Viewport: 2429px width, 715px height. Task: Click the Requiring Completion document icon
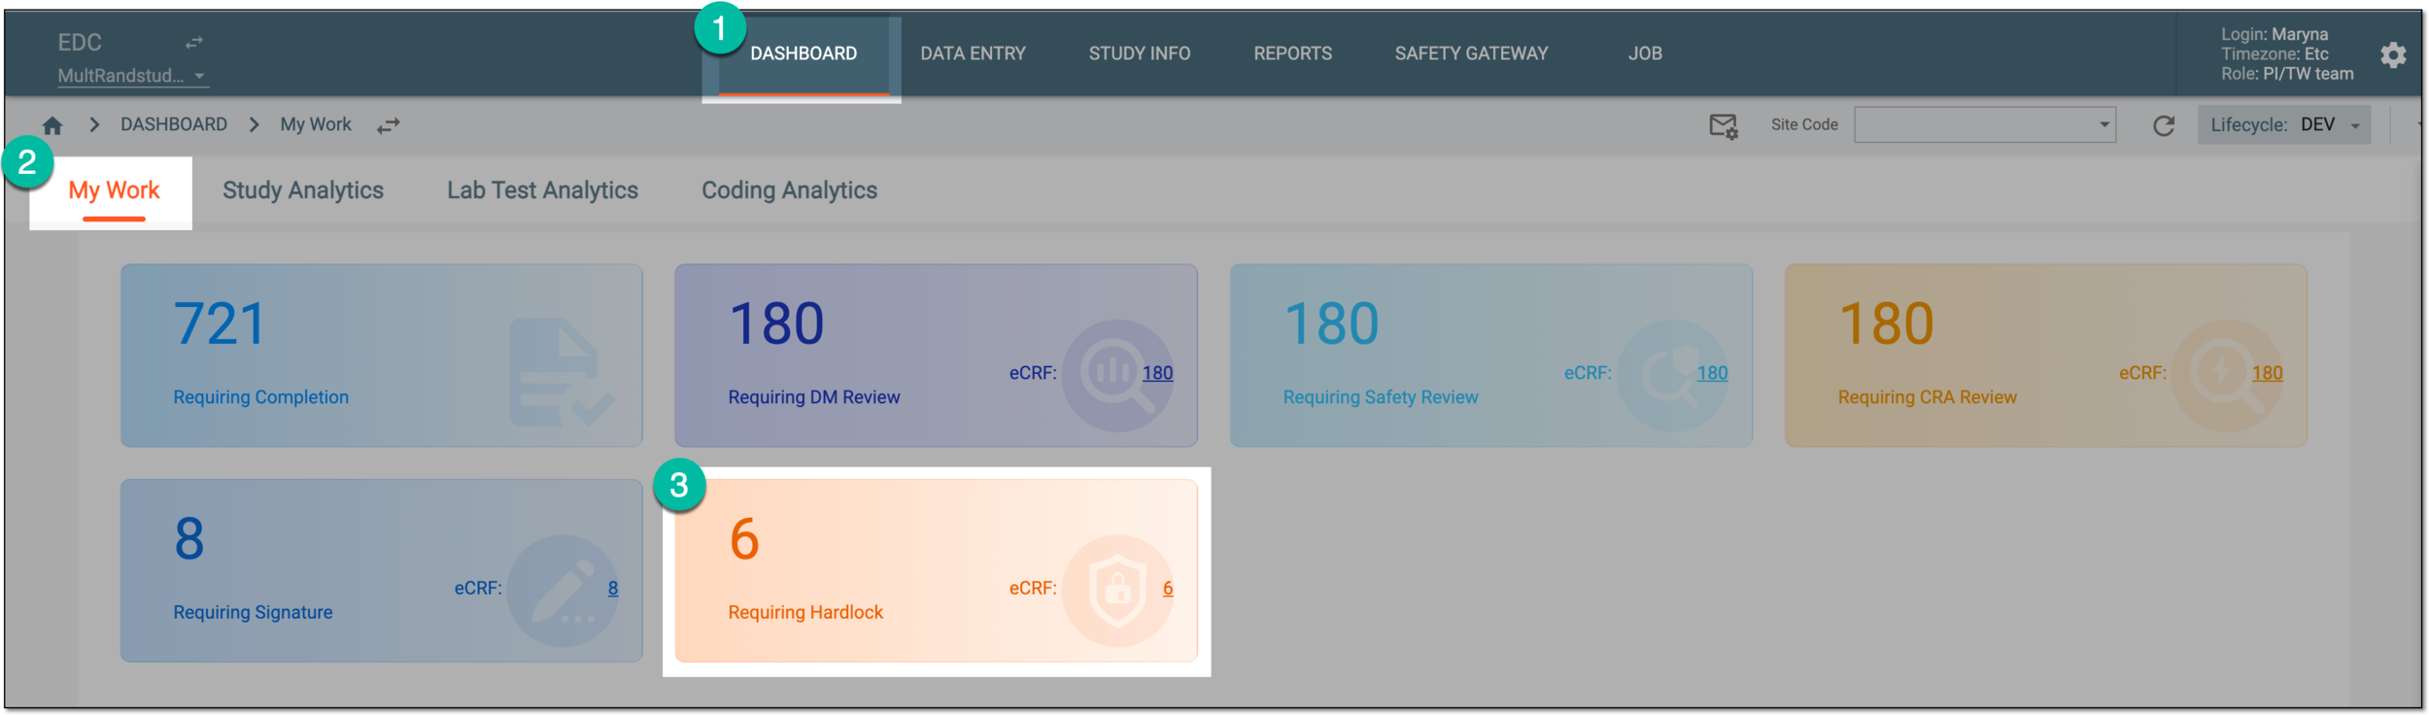pos(562,373)
